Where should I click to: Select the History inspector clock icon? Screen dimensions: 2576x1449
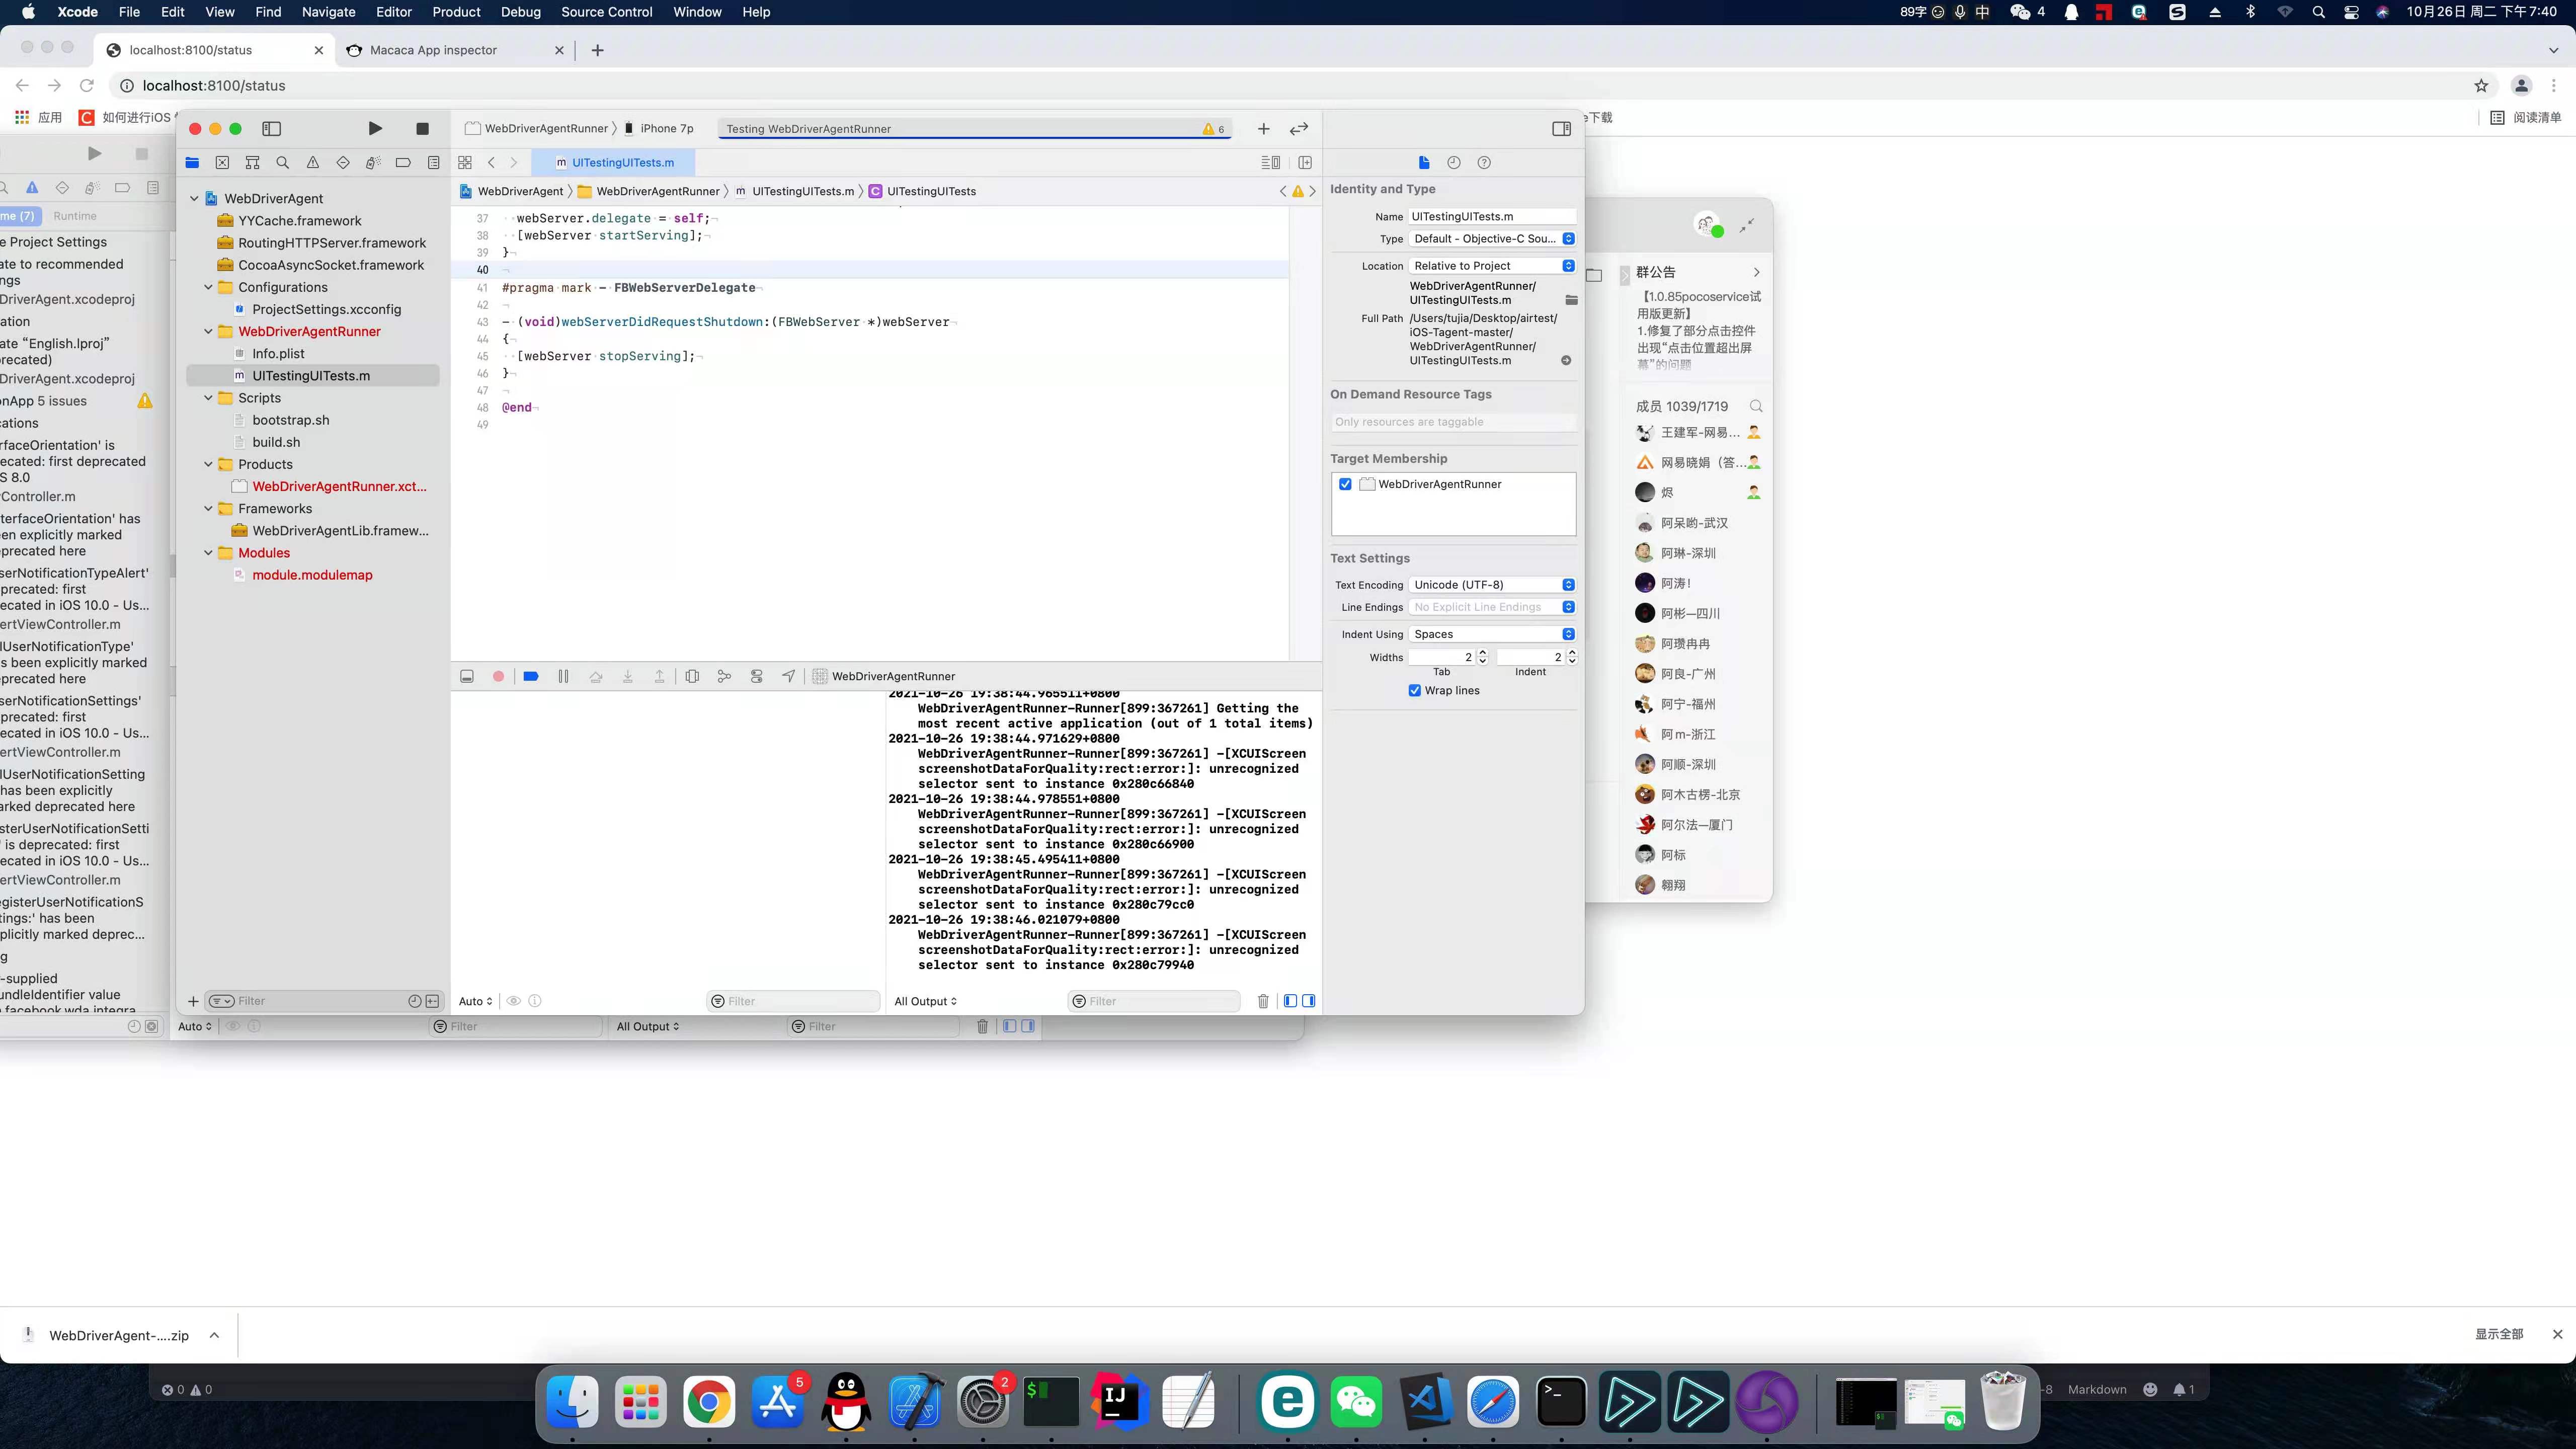click(1454, 162)
